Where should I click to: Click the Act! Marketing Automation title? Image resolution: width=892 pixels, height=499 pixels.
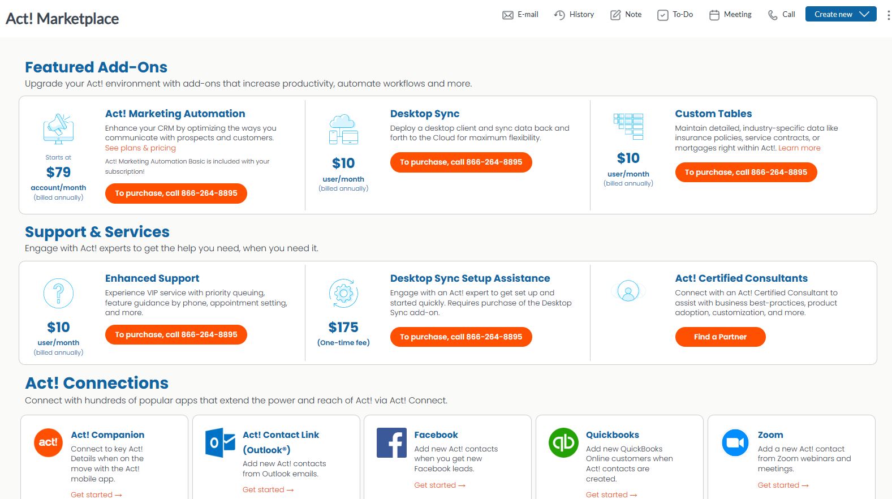click(x=175, y=114)
